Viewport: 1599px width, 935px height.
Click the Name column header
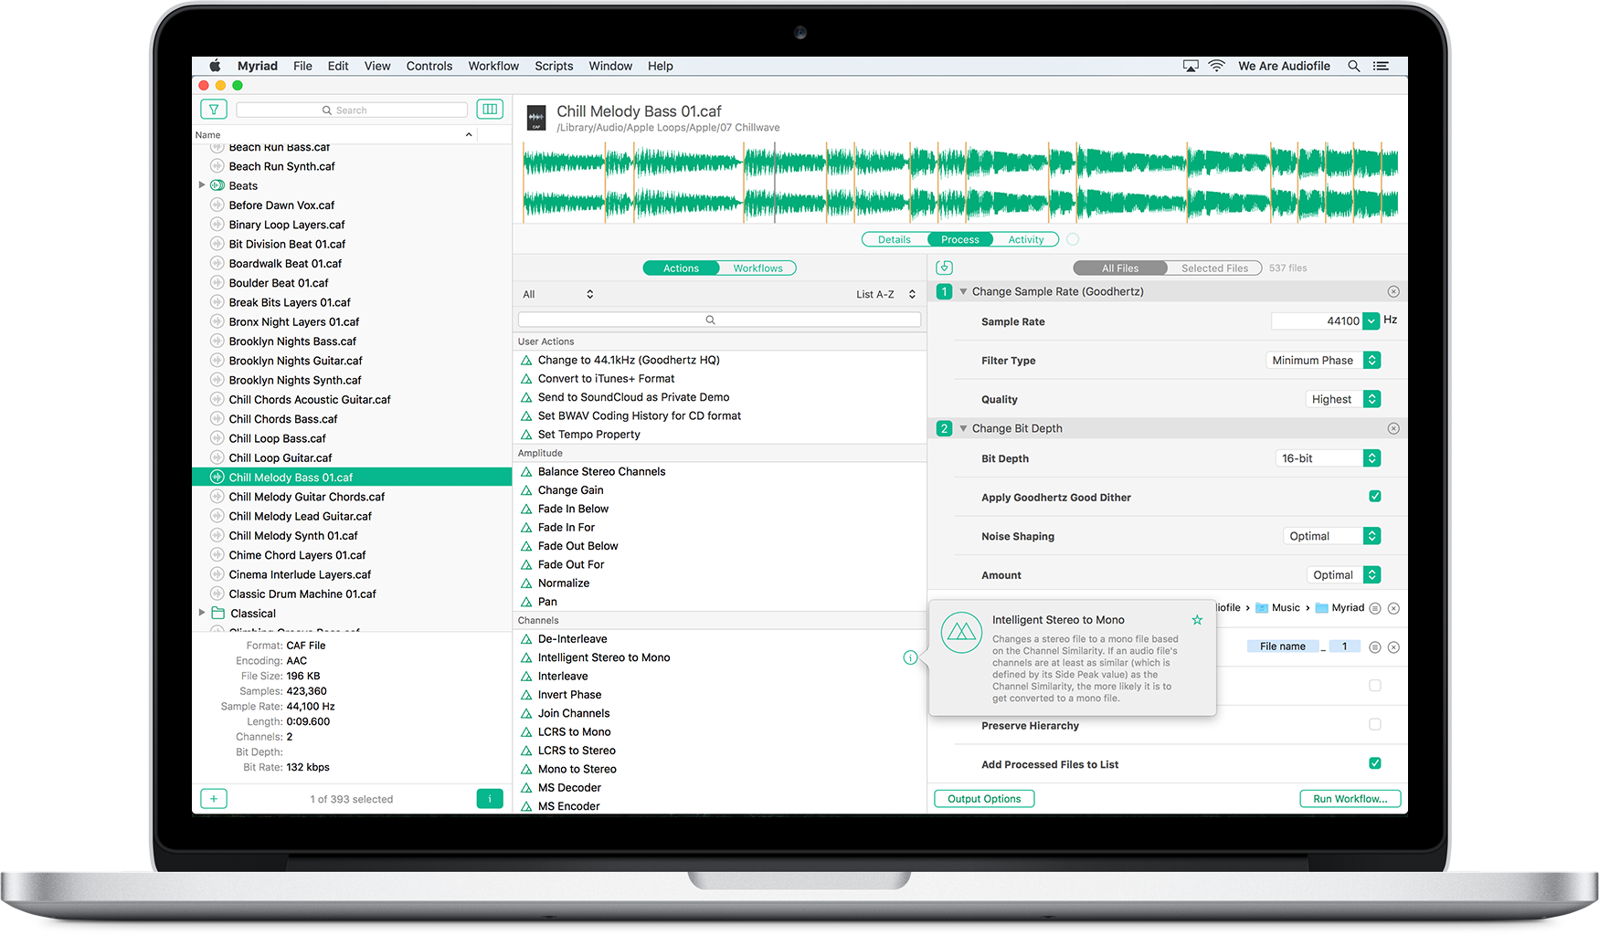point(334,134)
